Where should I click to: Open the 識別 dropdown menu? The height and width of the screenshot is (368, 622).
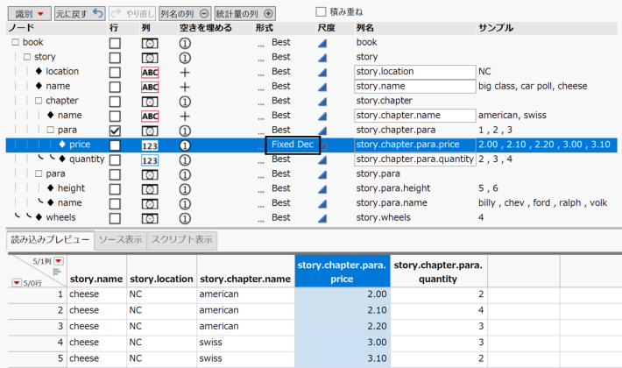tap(30, 14)
